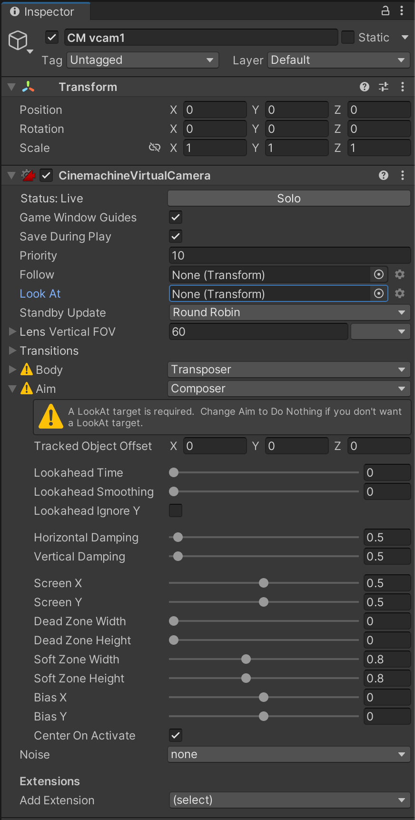The image size is (415, 820).
Task: Enable the Static checkbox
Action: click(348, 37)
